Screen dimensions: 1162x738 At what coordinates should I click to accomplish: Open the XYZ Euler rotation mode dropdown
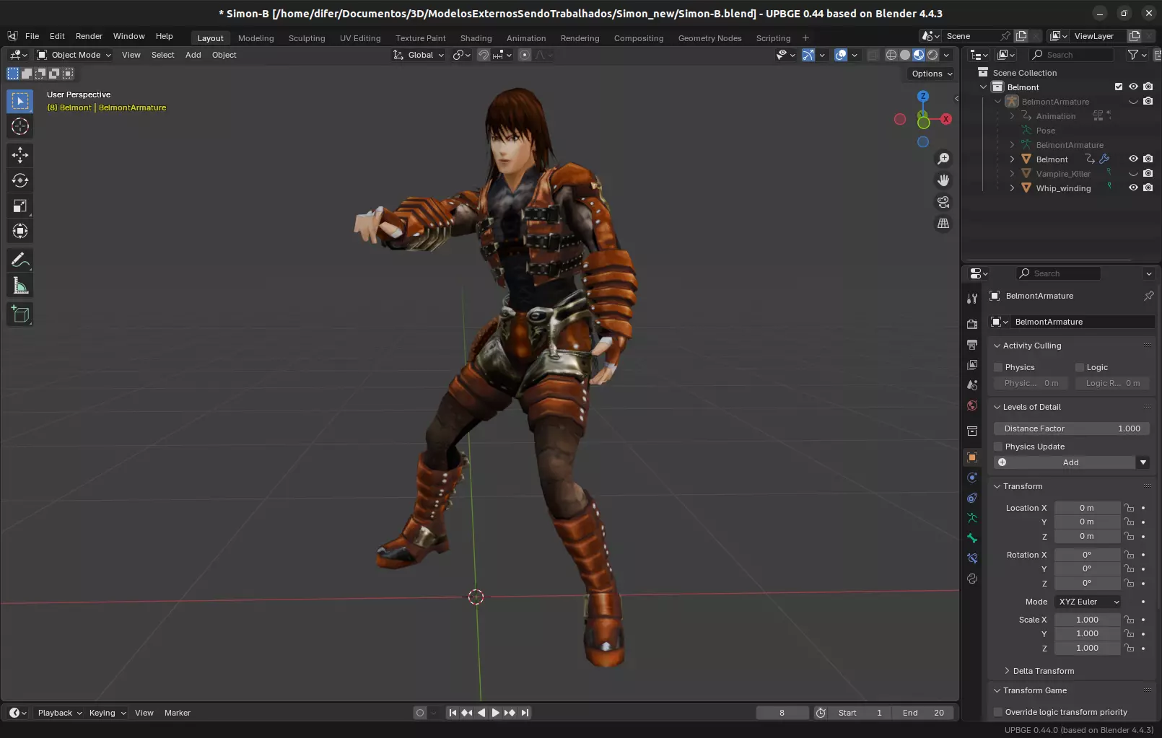[x=1088, y=602]
